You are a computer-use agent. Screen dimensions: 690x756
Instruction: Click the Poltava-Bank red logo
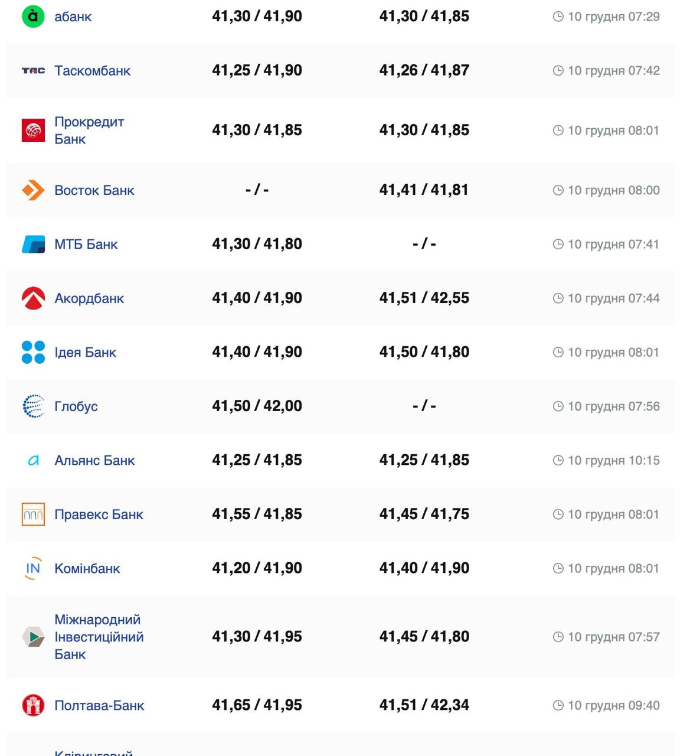pos(33,705)
